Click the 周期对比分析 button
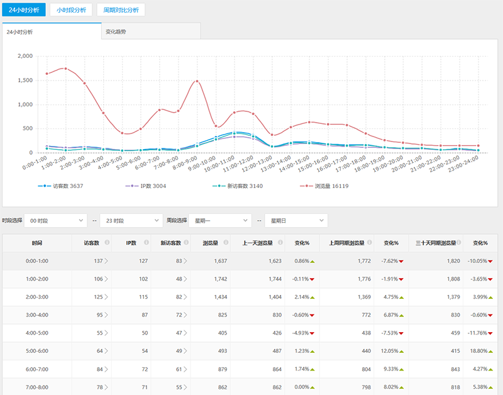The width and height of the screenshot is (503, 395). coord(121,10)
